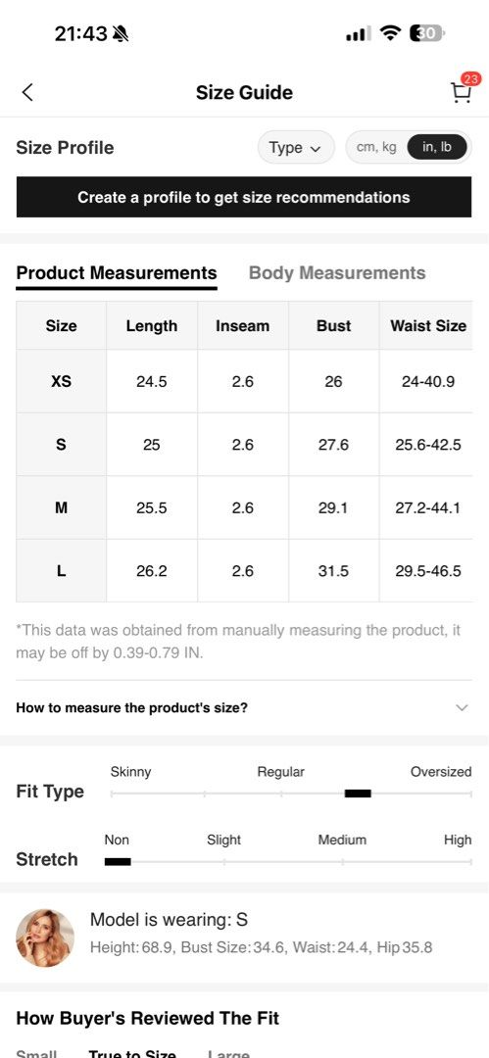This screenshot has width=489, height=1058.
Task: Switch to Body Measurements tab
Action: 337,273
